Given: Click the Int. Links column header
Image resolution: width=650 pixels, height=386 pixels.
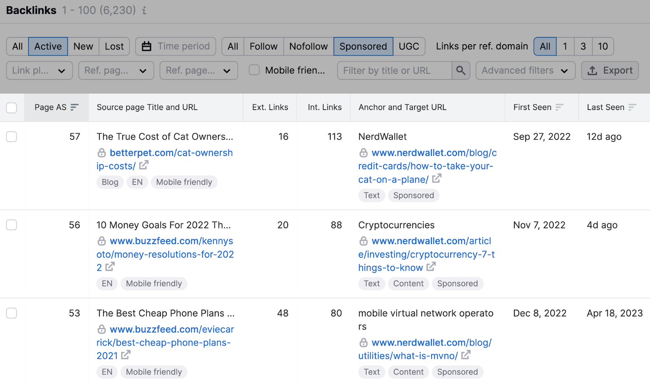Looking at the screenshot, I should (325, 107).
